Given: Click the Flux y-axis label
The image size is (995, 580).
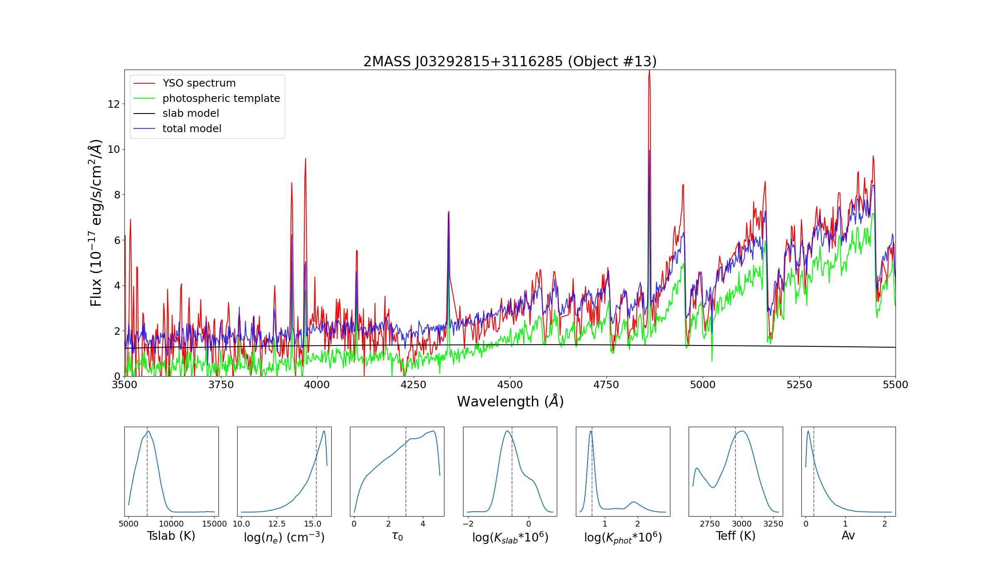Looking at the screenshot, I should coord(96,223).
